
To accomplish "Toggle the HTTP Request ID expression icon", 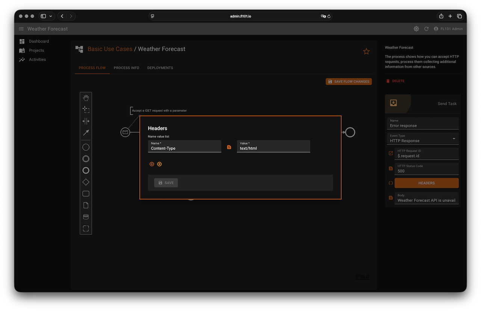I will click(391, 153).
